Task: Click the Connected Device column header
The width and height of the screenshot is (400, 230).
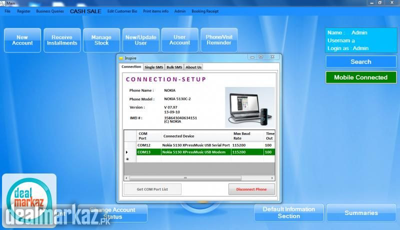Action: click(x=196, y=136)
